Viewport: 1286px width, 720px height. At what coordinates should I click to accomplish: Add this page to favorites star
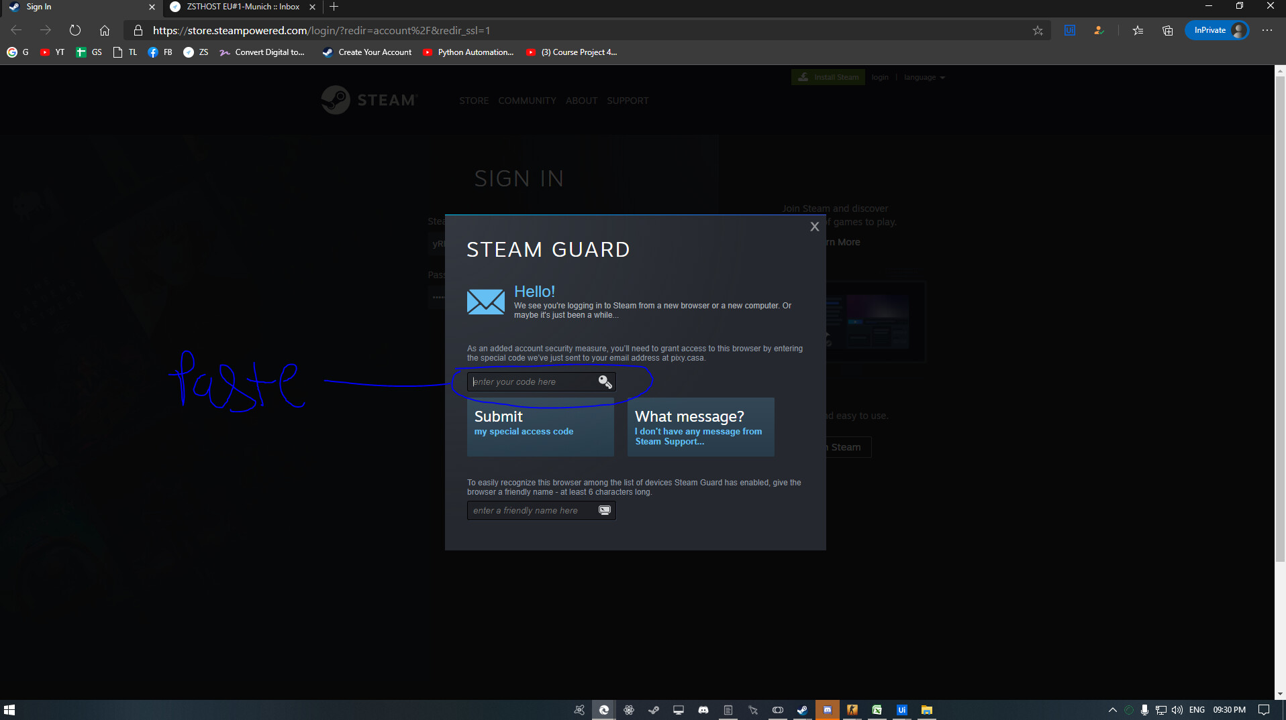tap(1038, 30)
